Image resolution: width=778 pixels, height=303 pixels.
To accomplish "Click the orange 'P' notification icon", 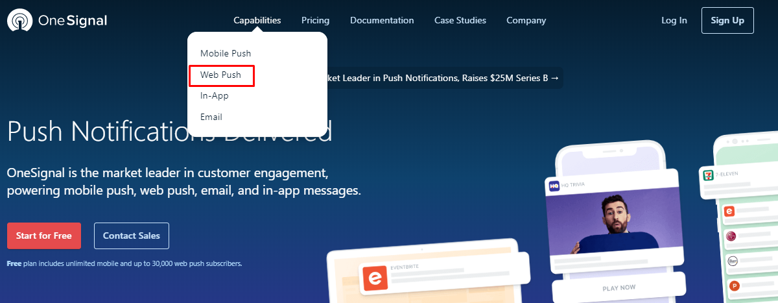I will (x=735, y=285).
